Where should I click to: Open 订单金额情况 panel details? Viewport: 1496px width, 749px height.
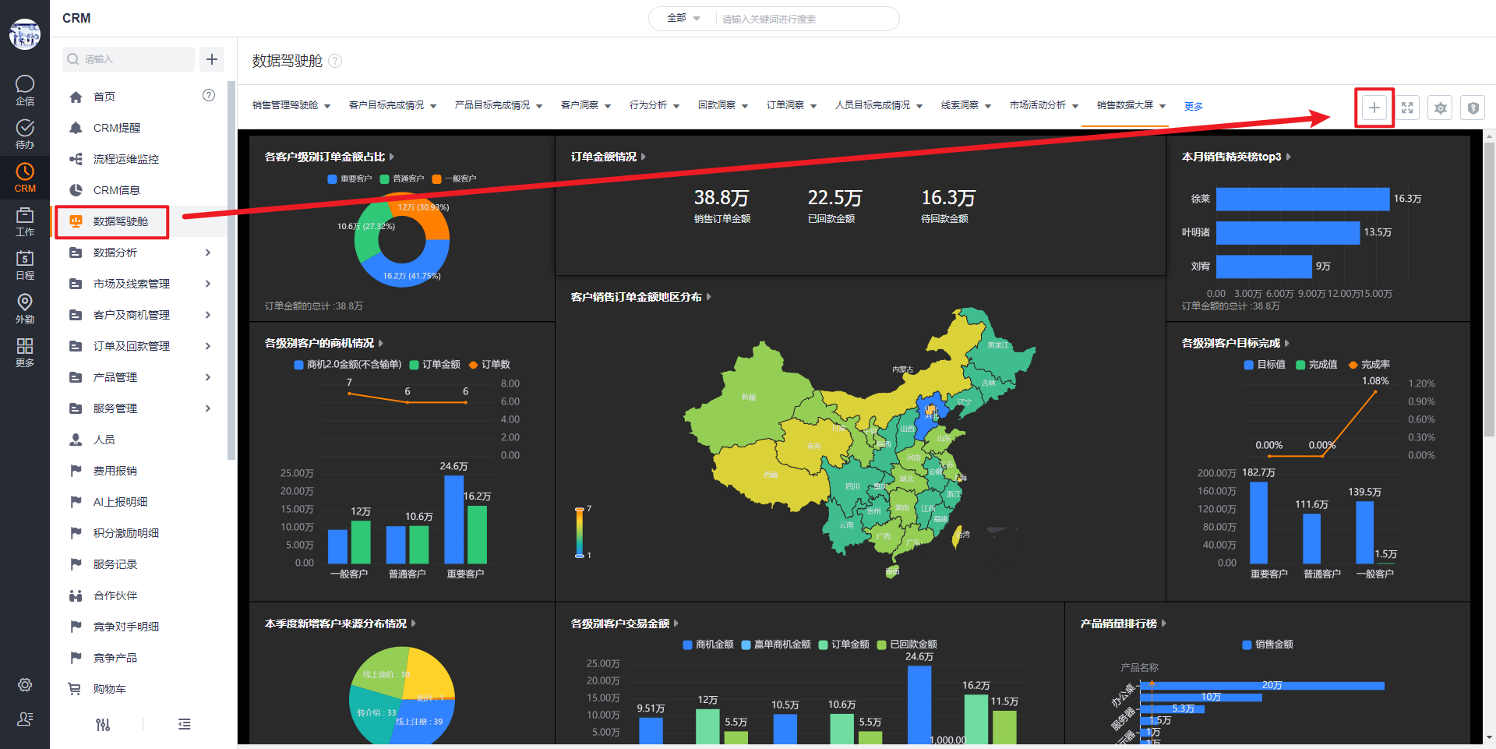(x=644, y=157)
